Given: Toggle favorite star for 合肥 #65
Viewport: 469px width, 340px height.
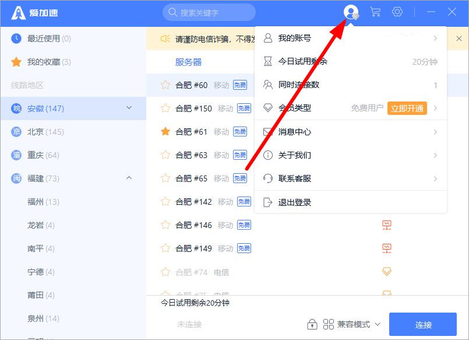Looking at the screenshot, I should 165,178.
